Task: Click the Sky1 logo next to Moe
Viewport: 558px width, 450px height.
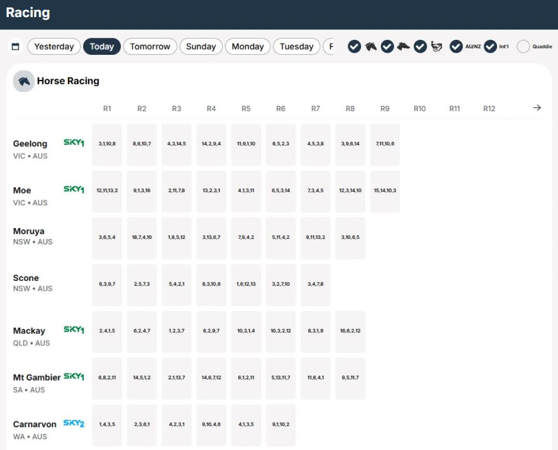Action: (74, 189)
